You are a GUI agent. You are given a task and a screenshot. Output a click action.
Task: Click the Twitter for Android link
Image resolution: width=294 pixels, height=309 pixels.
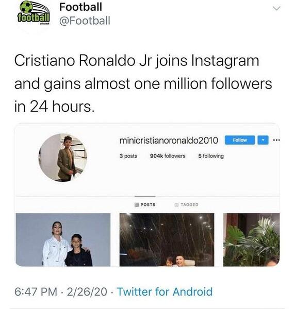(x=165, y=291)
